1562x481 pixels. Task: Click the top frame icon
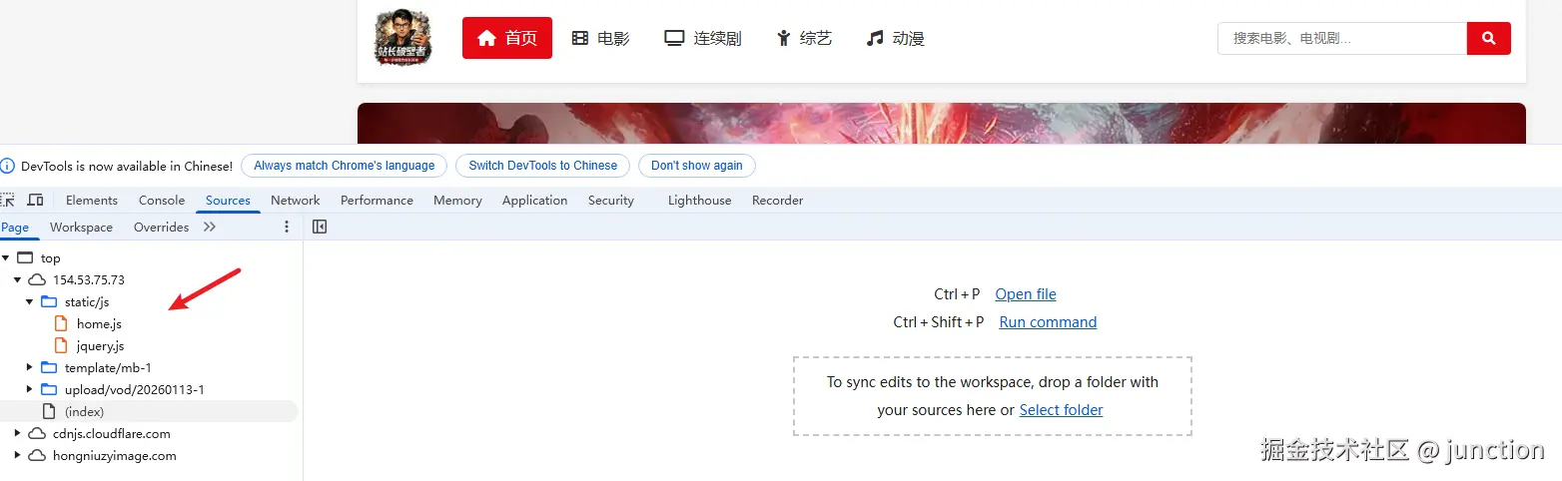[x=25, y=257]
